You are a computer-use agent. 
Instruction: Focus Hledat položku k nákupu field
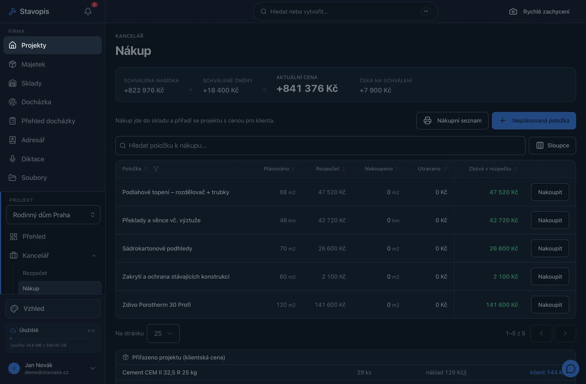click(x=320, y=146)
